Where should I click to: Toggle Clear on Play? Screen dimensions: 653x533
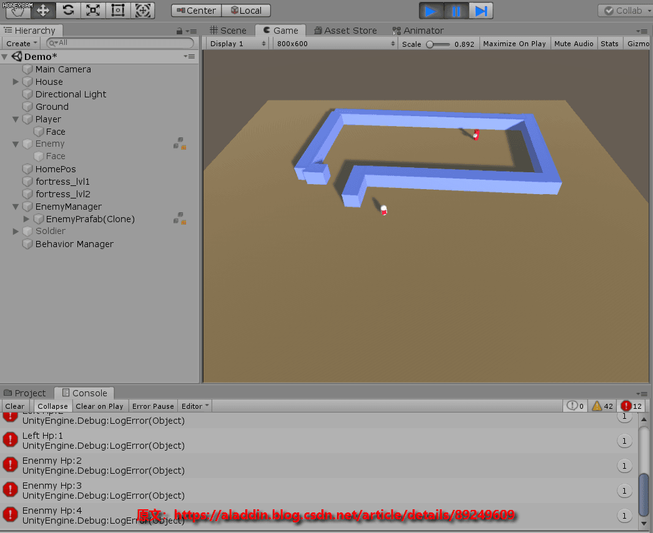(x=99, y=406)
